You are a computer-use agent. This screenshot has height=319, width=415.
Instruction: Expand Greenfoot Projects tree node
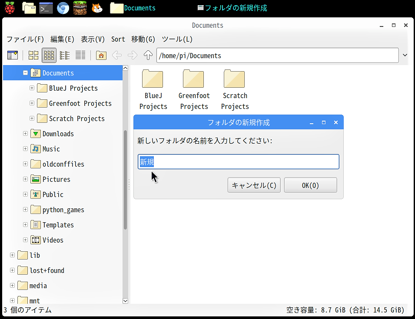(32, 103)
